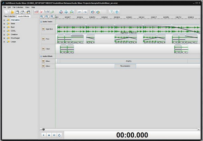Toggle mute on the Style Beat track
The image size is (203, 141).
pyautogui.click(x=43, y=29)
